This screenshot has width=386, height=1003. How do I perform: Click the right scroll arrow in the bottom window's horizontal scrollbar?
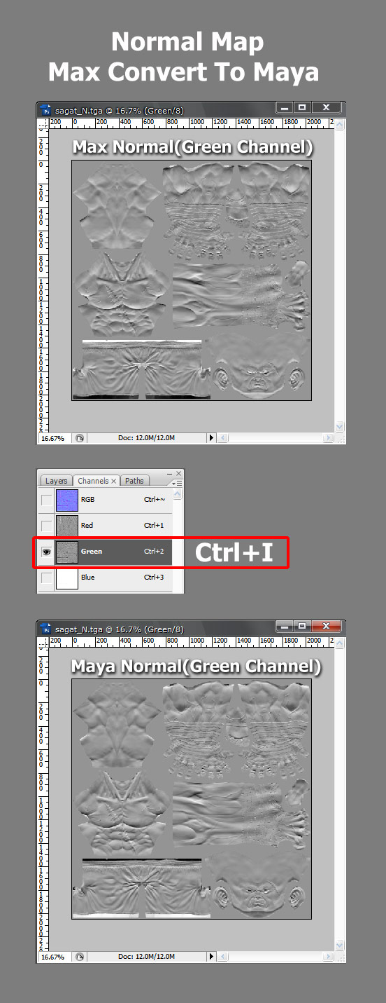coord(329,957)
